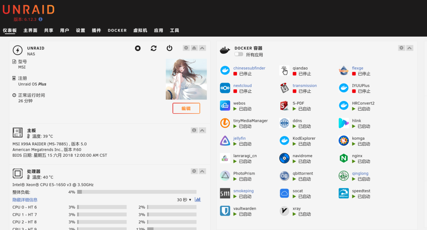Open the 工具 tools tab
427x230 pixels.
[175, 30]
